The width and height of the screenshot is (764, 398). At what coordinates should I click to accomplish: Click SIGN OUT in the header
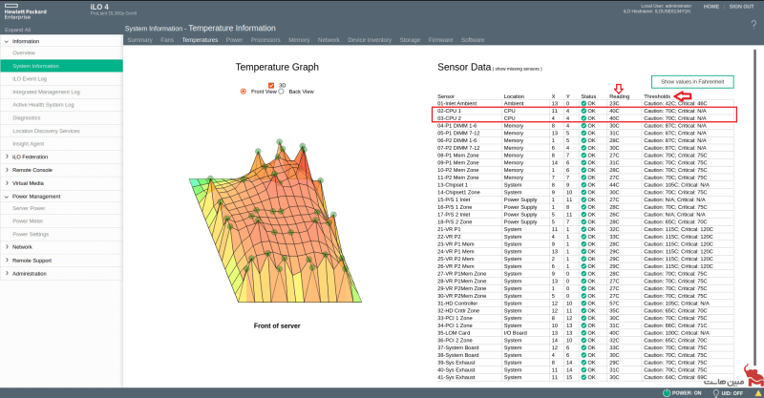[741, 7]
